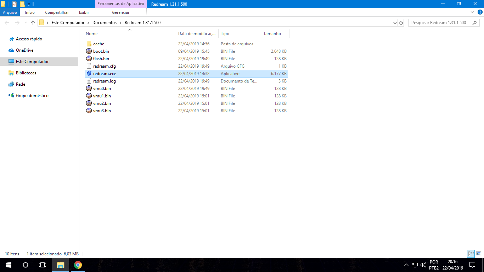Click the 2.048 KB size cell

(279, 51)
